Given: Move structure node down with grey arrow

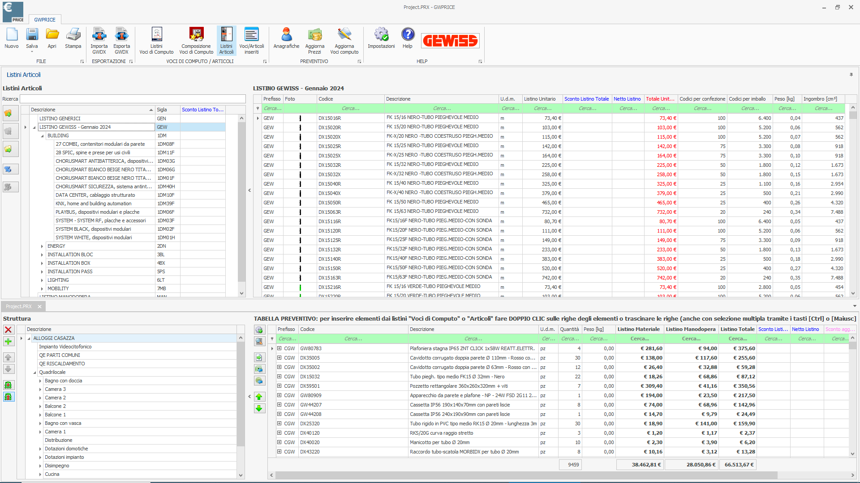Looking at the screenshot, I should coord(8,369).
